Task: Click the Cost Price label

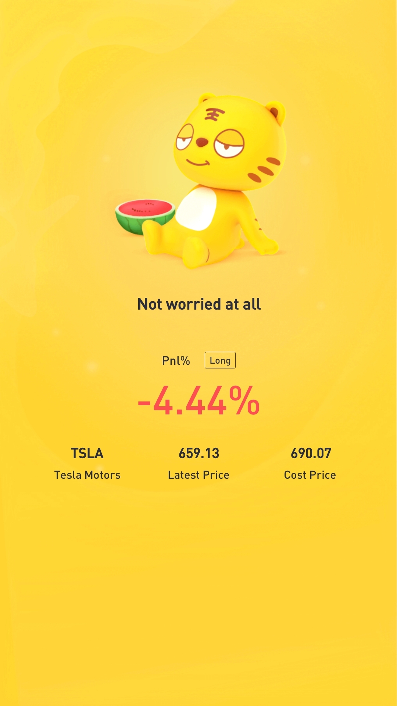Action: pyautogui.click(x=310, y=475)
